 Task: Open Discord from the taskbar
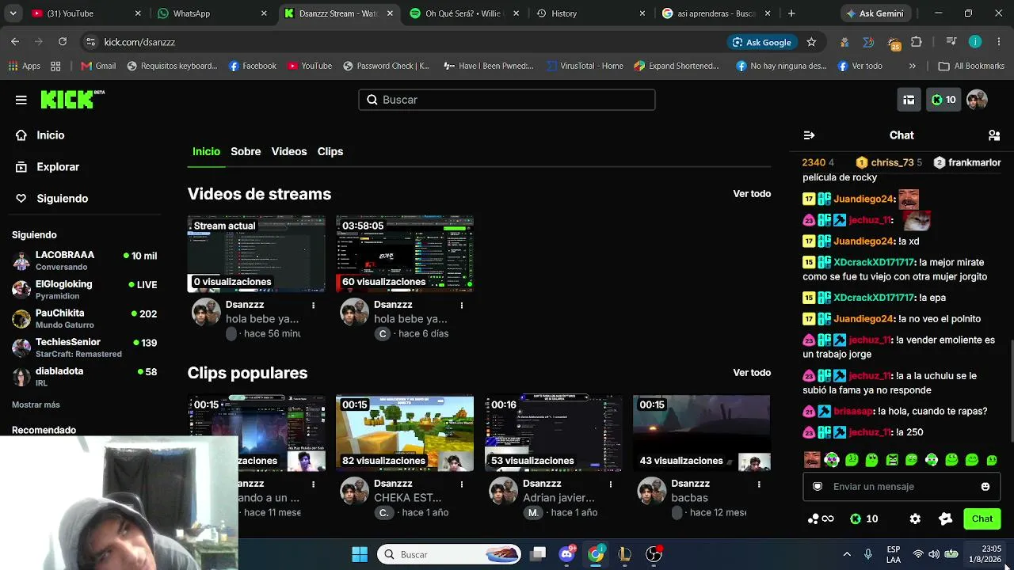tap(566, 554)
